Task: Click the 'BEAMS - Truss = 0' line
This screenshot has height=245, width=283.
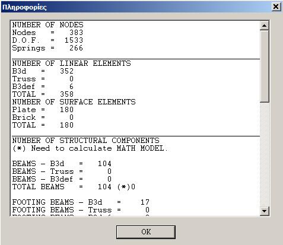Action: 62,171
